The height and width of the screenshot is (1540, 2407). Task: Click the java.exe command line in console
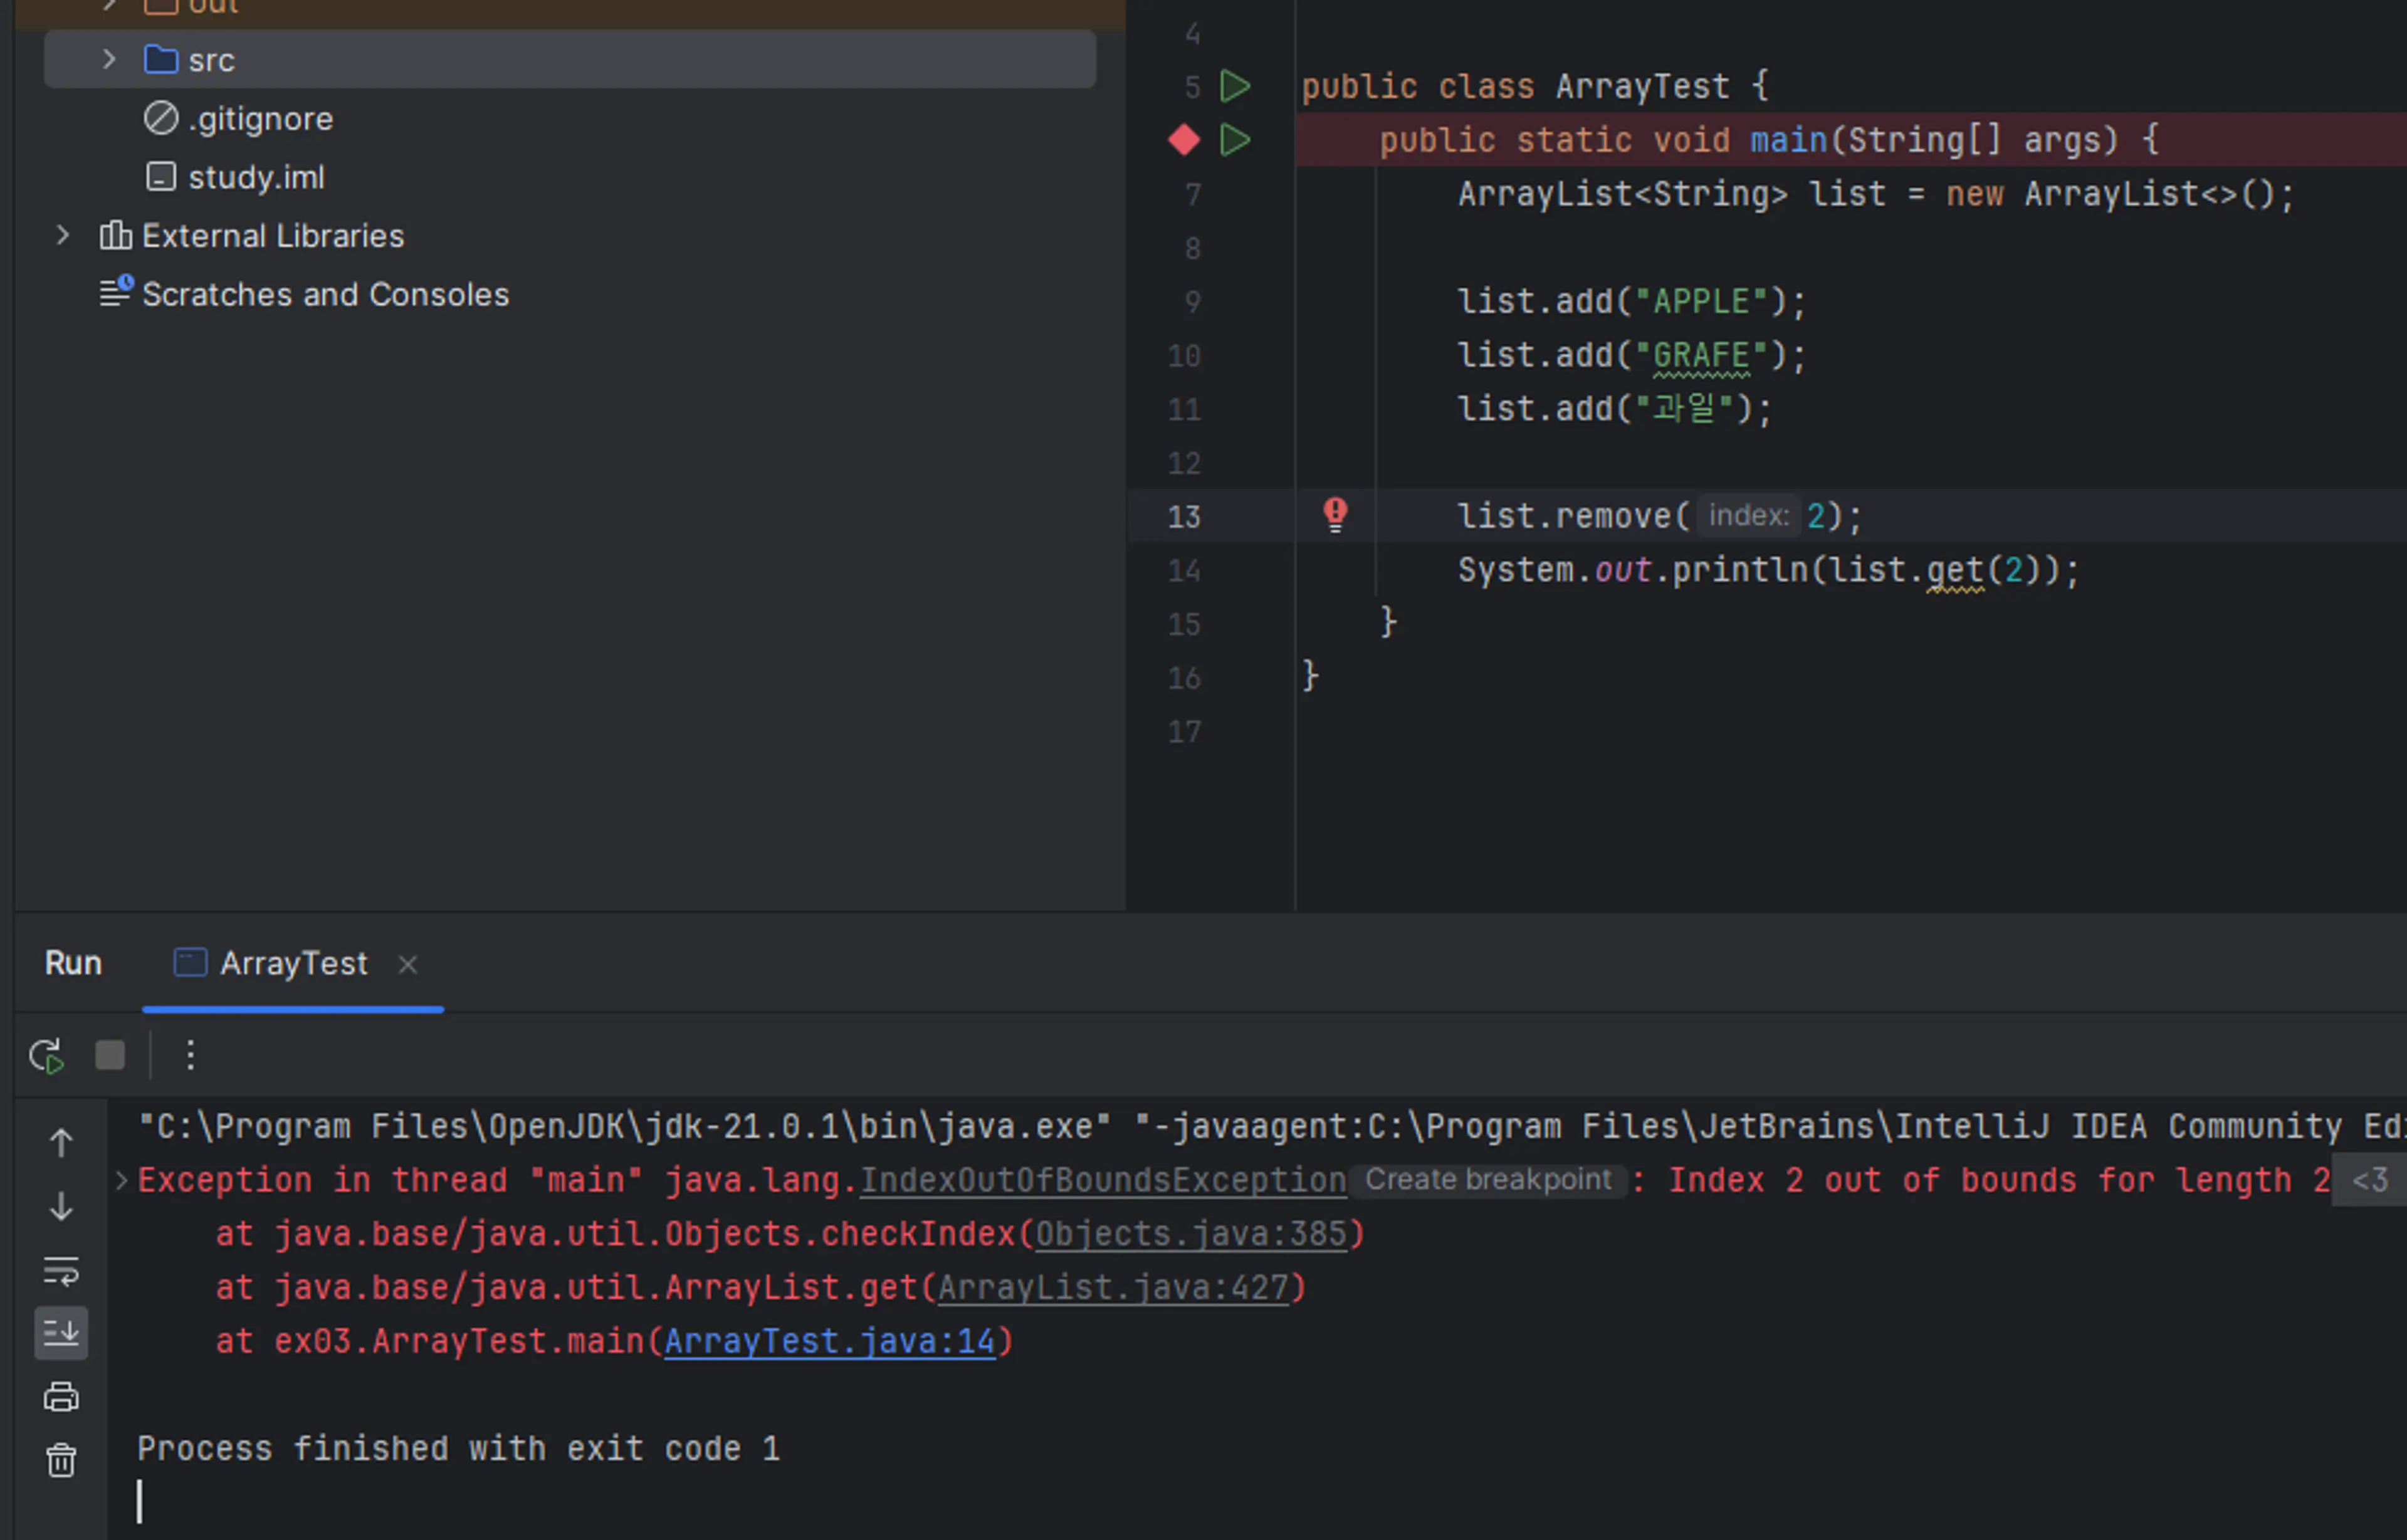point(1271,1127)
